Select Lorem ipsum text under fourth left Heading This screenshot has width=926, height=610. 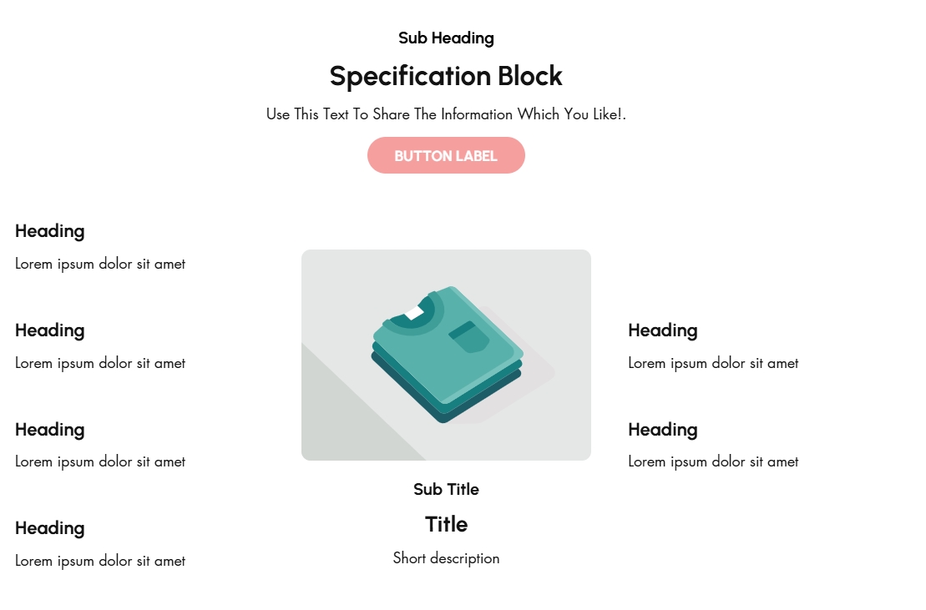coord(100,562)
